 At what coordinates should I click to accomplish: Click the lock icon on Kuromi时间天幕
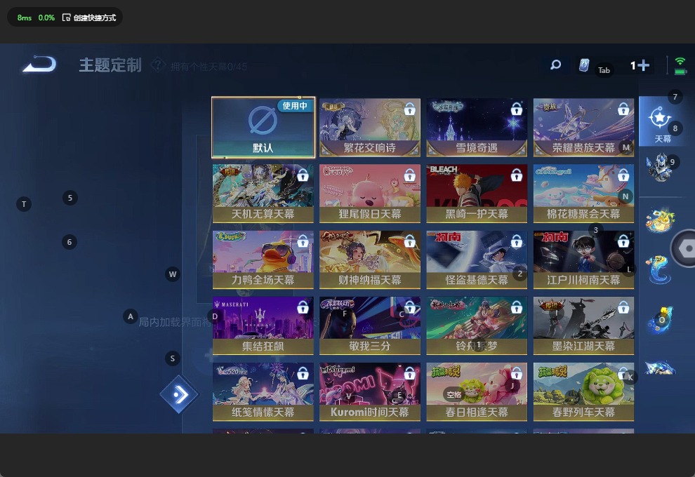click(409, 373)
